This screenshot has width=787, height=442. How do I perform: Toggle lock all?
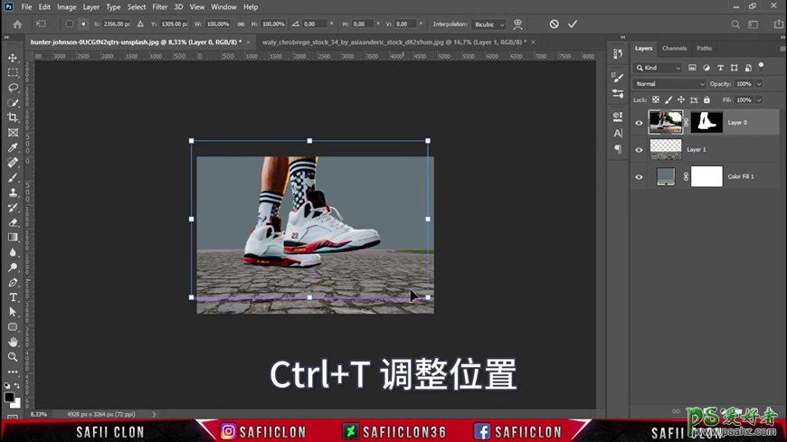pyautogui.click(x=706, y=99)
